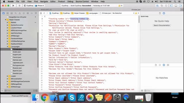Open related items grid in jump bar
The height and width of the screenshot is (103, 184).
click(41, 13)
